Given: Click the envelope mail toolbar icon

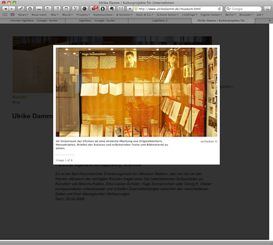Looking at the screenshot, I should click(x=121, y=9).
